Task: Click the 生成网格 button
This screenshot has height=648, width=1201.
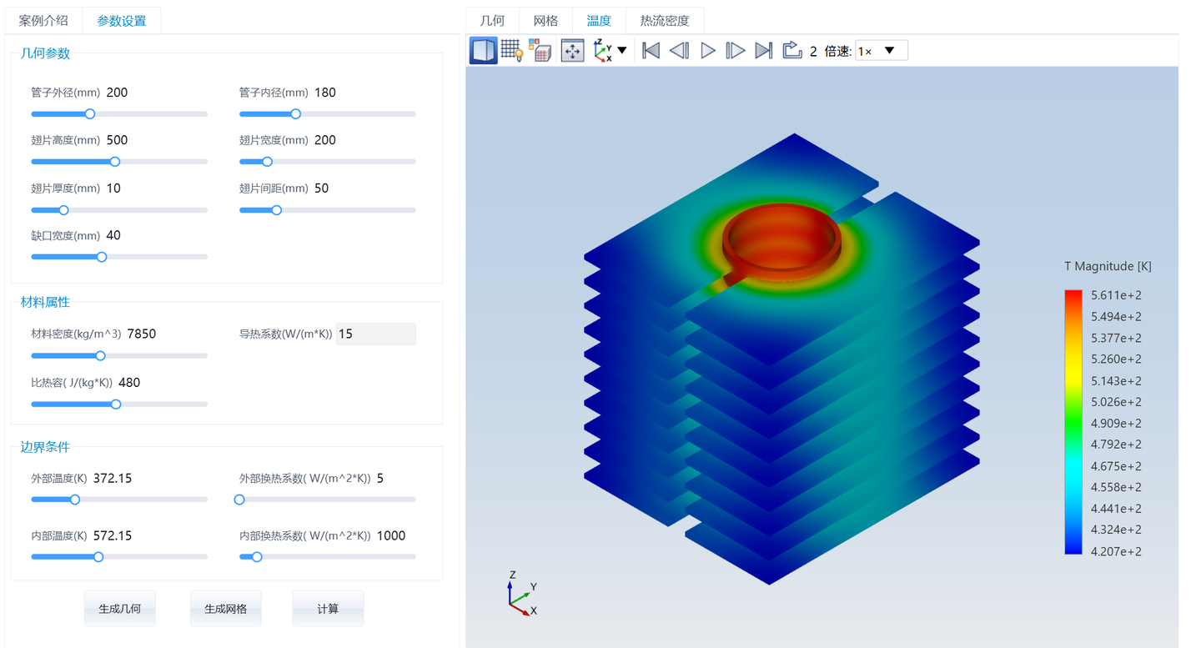Action: tap(225, 609)
